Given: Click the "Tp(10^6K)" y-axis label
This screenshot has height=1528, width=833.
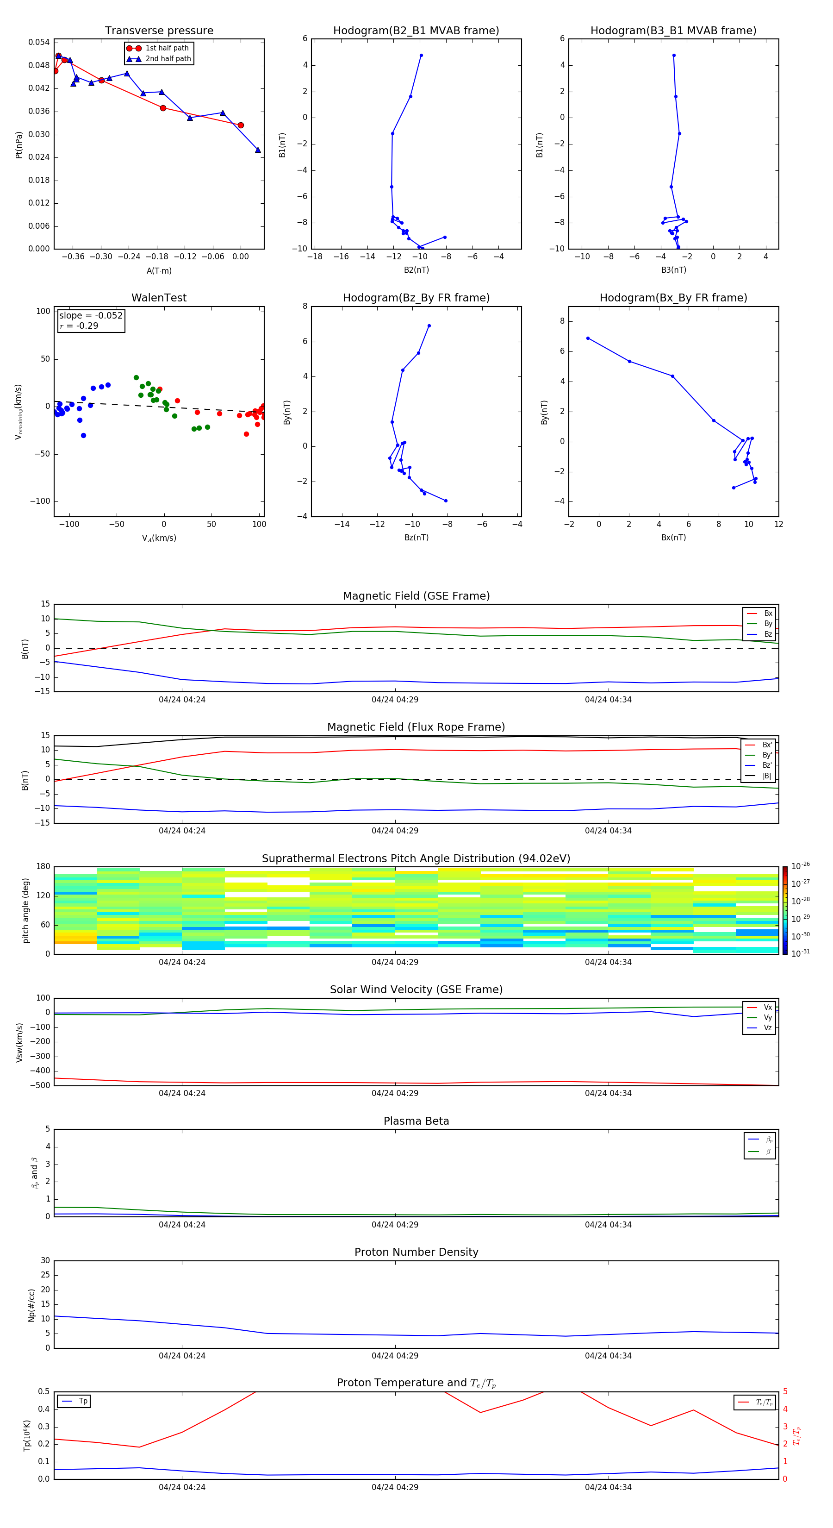Looking at the screenshot, I should (x=27, y=1435).
